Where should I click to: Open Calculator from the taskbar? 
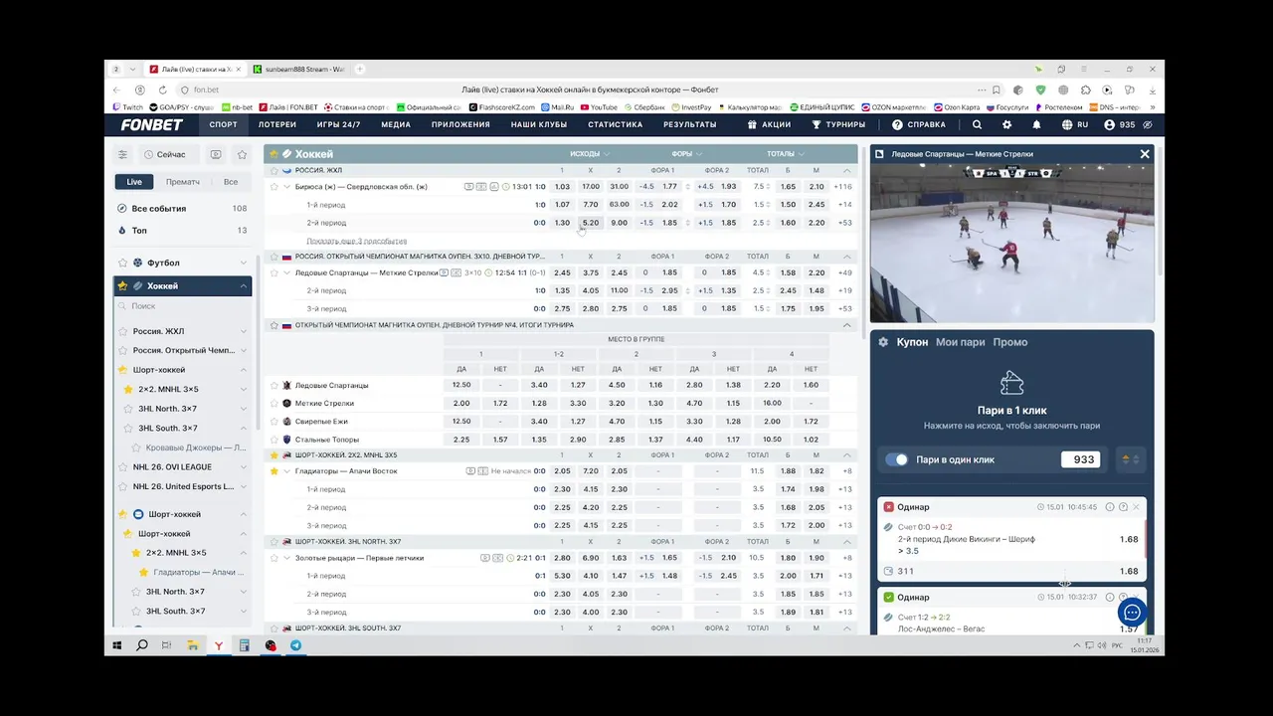click(244, 645)
